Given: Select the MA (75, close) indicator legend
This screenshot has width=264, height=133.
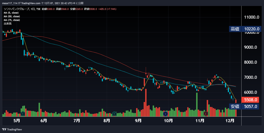Looking at the screenshot, I should (x=12, y=20).
